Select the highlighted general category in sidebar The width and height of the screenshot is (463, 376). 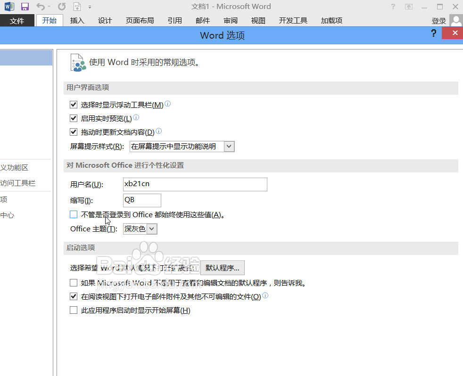[x=26, y=57]
